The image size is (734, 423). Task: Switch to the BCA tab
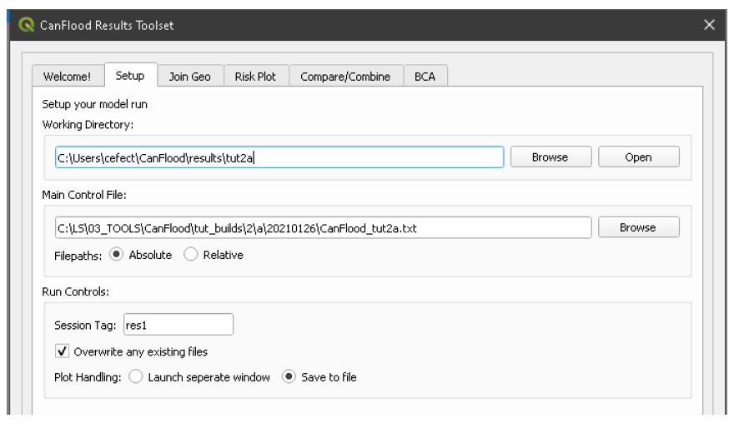pyautogui.click(x=425, y=76)
